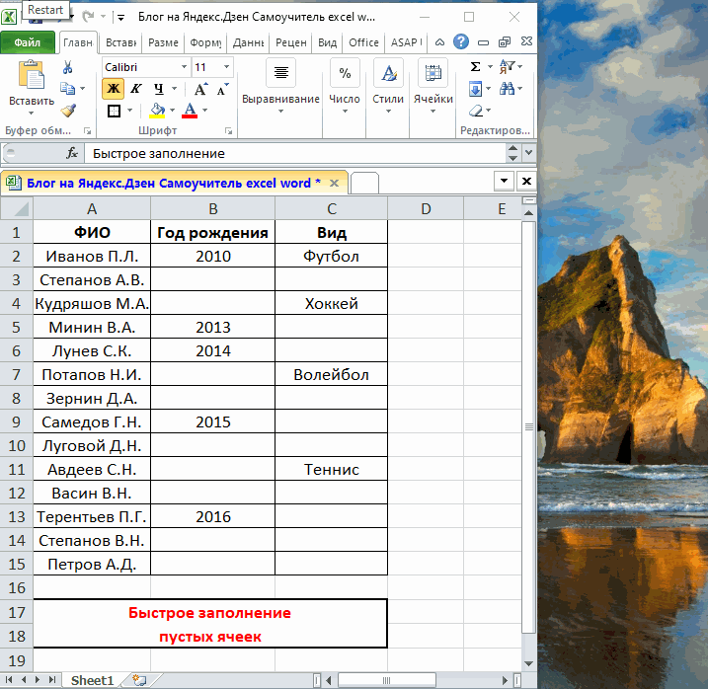708x689 pixels.
Task: Click the Fill down icon
Action: point(476,89)
